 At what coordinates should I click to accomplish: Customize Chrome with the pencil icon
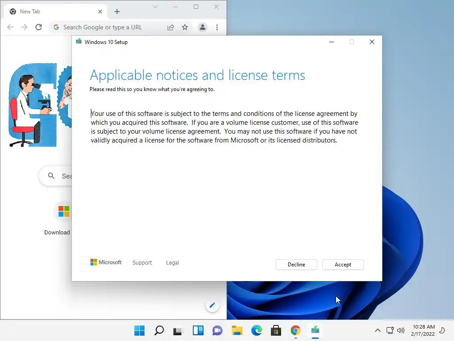click(x=212, y=305)
